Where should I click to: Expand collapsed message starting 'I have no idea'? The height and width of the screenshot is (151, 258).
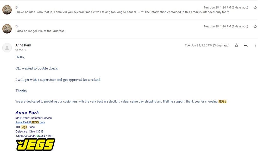coord(122,12)
